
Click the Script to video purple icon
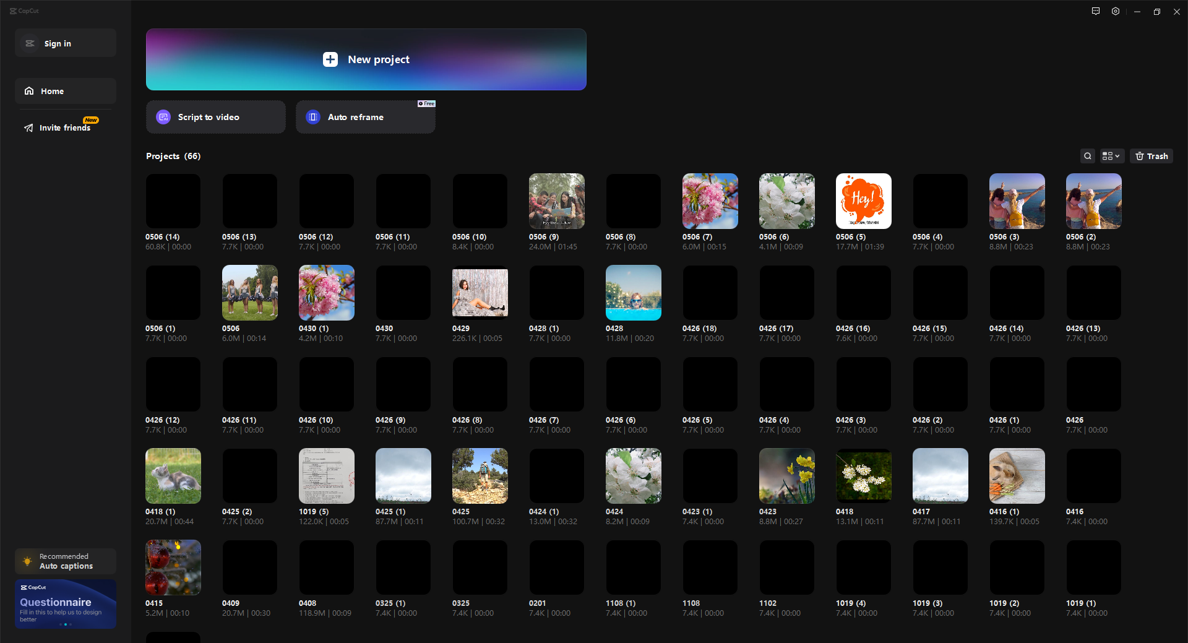[163, 117]
